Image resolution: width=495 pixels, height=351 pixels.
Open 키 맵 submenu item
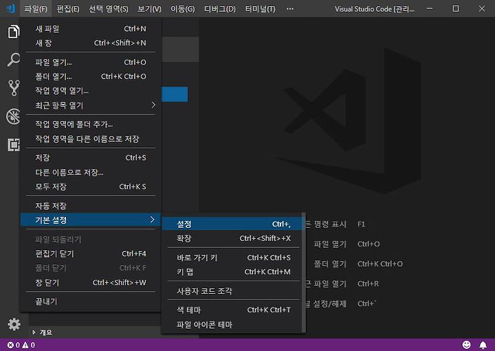click(x=232, y=272)
